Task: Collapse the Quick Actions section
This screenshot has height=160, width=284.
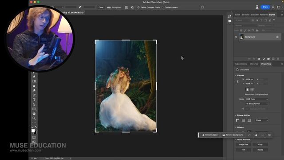Action: coord(236,140)
